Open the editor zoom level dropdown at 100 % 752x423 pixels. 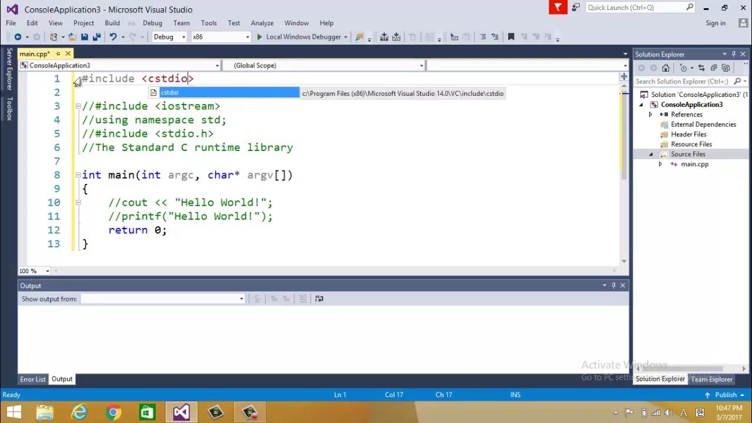click(x=48, y=271)
